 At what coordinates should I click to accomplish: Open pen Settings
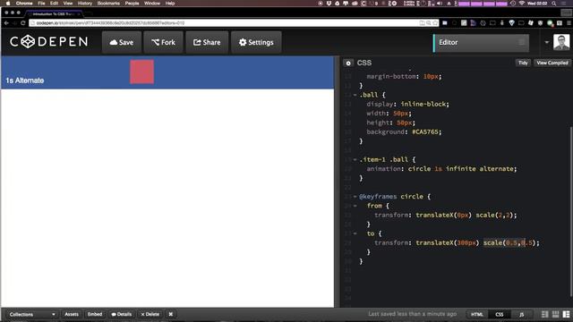tap(256, 42)
